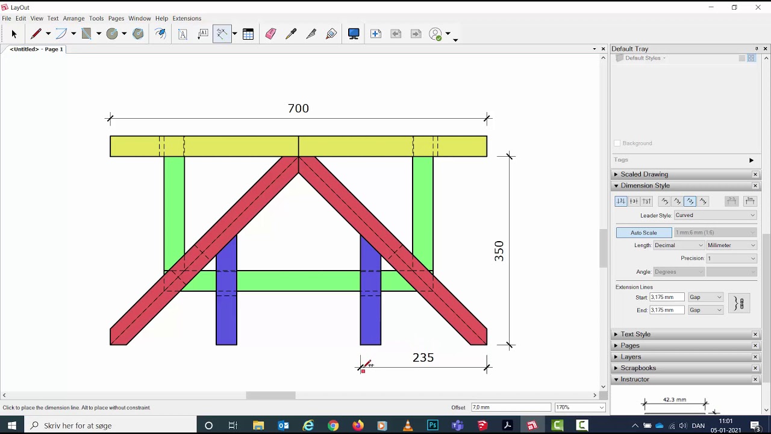Open the Length Decimal format dropdown
Screen dimensions: 771x434
679,245
